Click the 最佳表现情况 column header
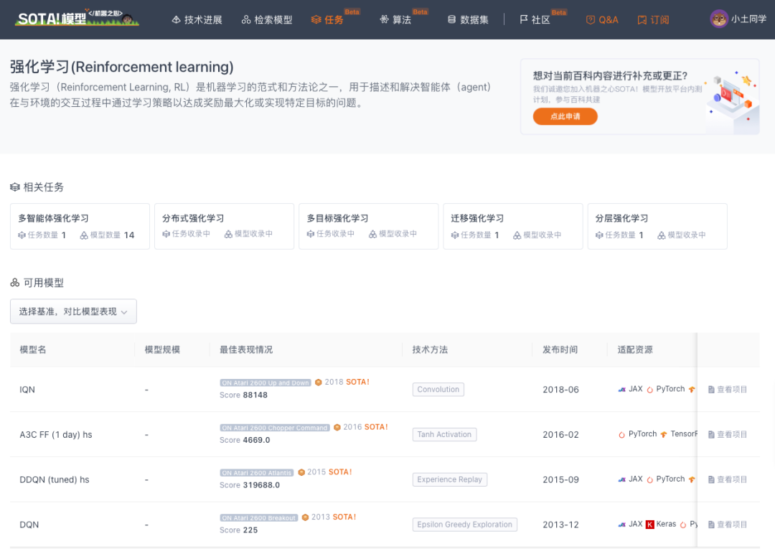Image resolution: width=775 pixels, height=549 pixels. 246,350
